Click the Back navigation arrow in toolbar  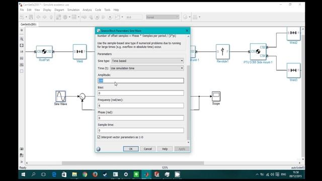tap(38, 17)
